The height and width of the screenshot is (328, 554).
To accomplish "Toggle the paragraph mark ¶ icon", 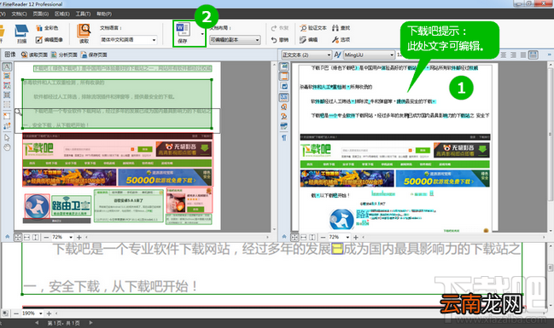I will (284, 138).
